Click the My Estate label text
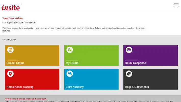This screenshot has width=181, height=102. click(72, 63)
